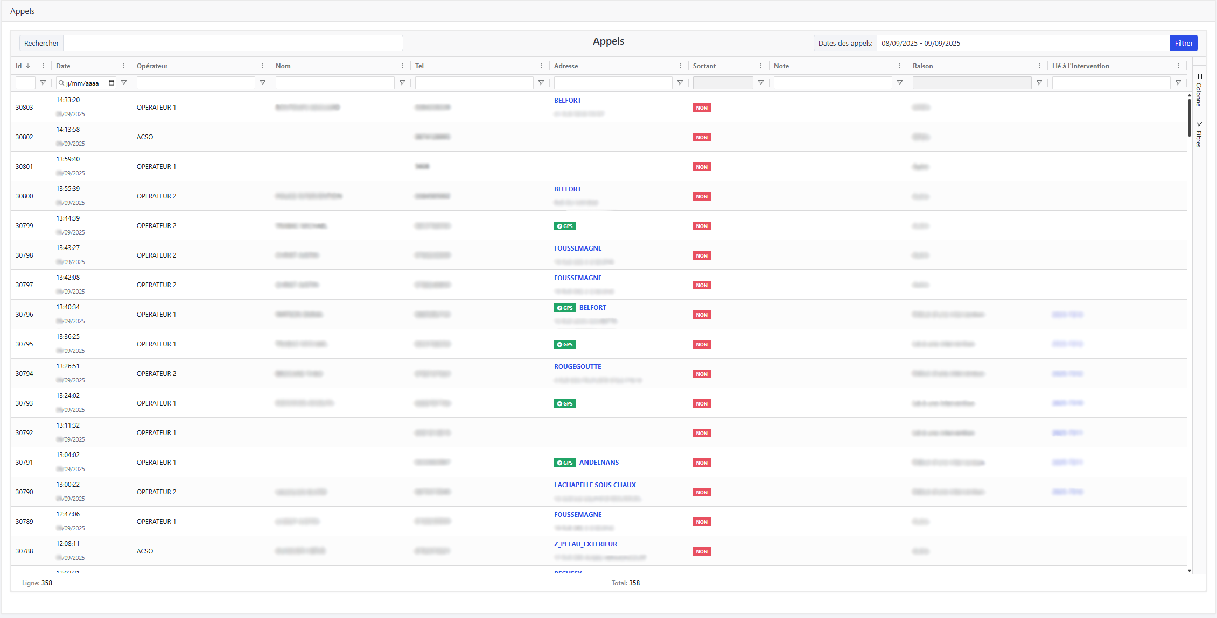Click the Note column filter funnel icon

pos(900,83)
